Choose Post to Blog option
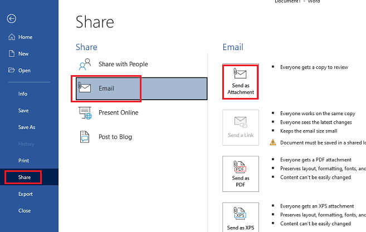The image size is (366, 232). coord(115,137)
